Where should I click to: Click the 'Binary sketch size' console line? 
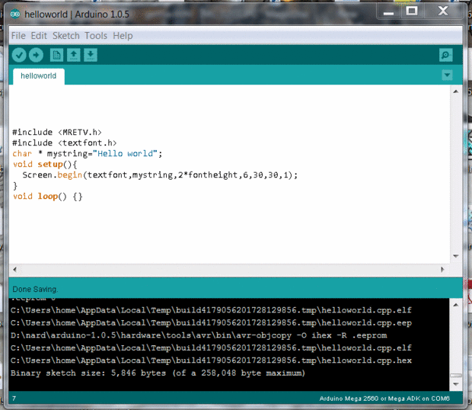(158, 373)
